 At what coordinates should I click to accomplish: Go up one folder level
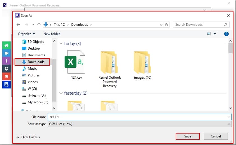tap(39, 25)
